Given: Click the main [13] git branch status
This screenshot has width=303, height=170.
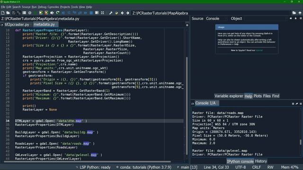Looking at the screenshot, I should click(187, 167).
